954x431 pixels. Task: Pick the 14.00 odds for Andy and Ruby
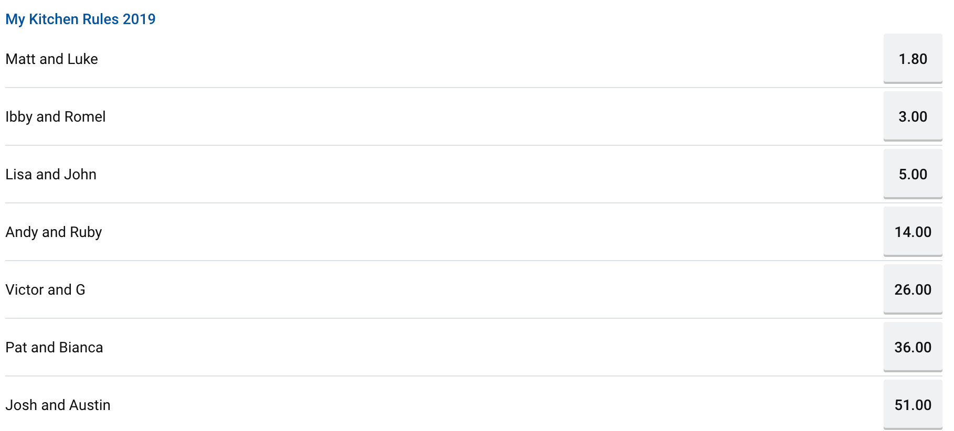tap(913, 232)
